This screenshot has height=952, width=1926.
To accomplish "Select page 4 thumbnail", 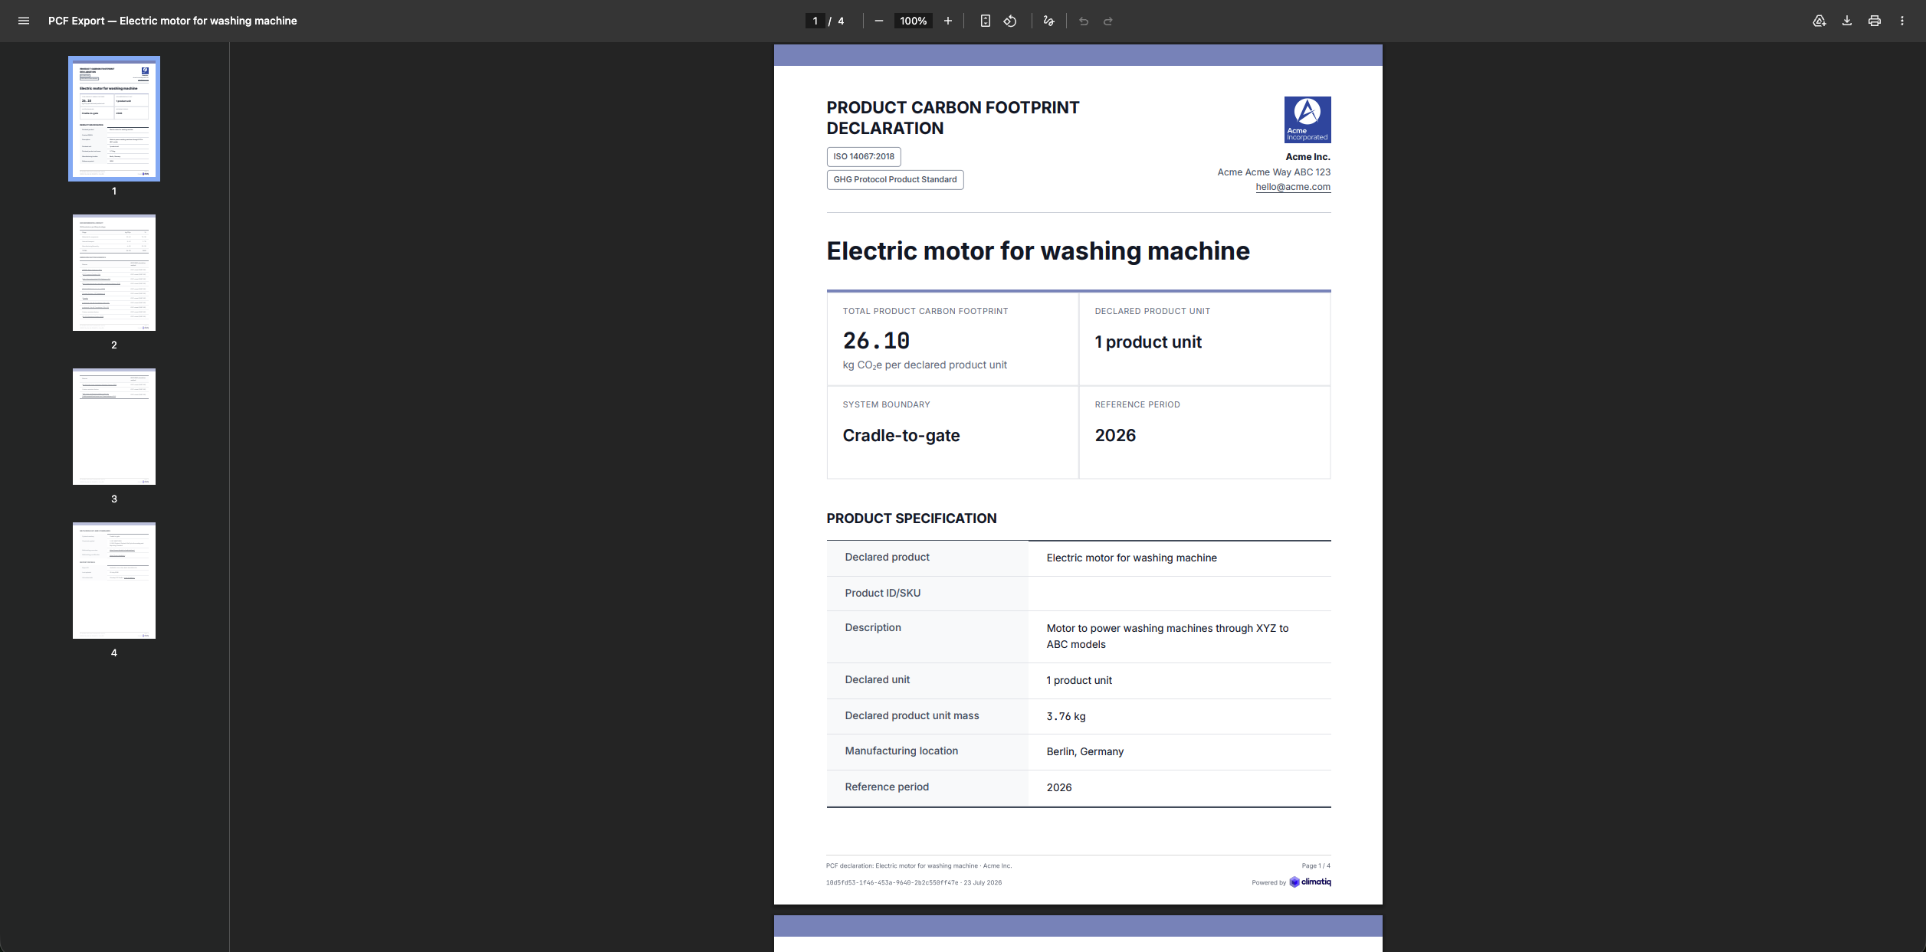I will point(114,581).
